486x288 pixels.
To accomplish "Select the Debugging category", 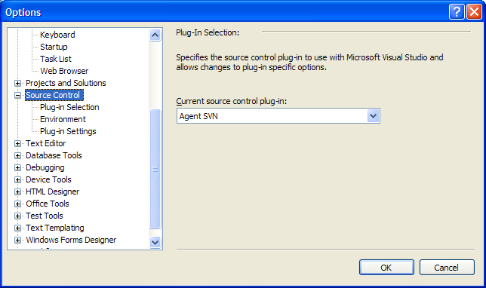I will [x=45, y=167].
